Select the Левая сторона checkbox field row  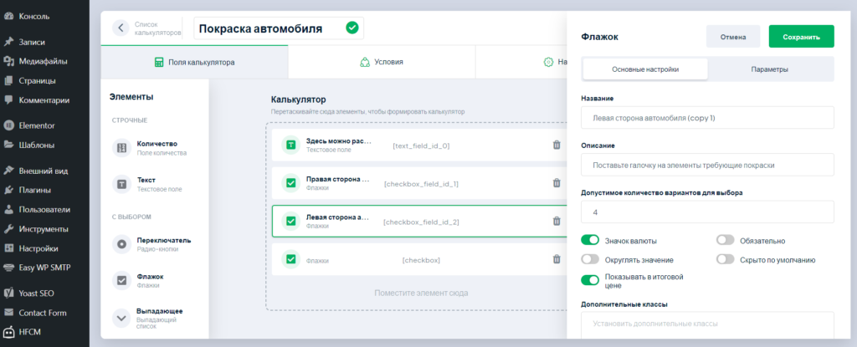coord(420,222)
